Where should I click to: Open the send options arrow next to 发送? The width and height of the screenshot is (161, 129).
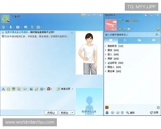[72, 113]
